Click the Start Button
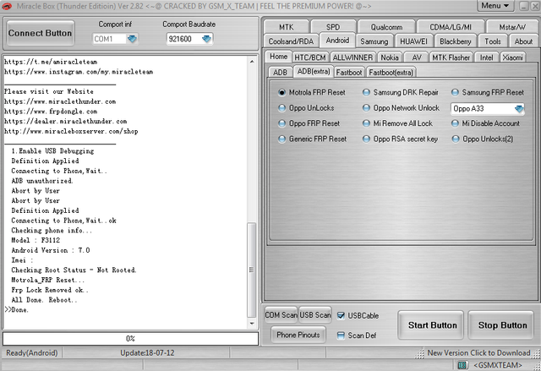 (x=431, y=325)
